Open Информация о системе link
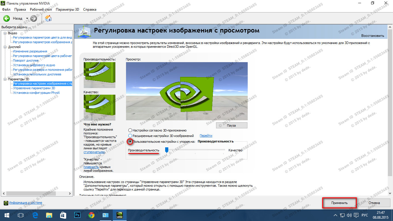The width and height of the screenshot is (393, 221). coord(26,203)
